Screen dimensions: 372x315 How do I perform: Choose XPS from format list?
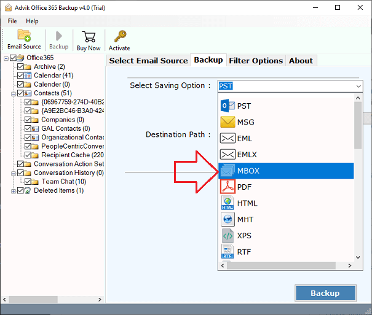[x=286, y=235]
